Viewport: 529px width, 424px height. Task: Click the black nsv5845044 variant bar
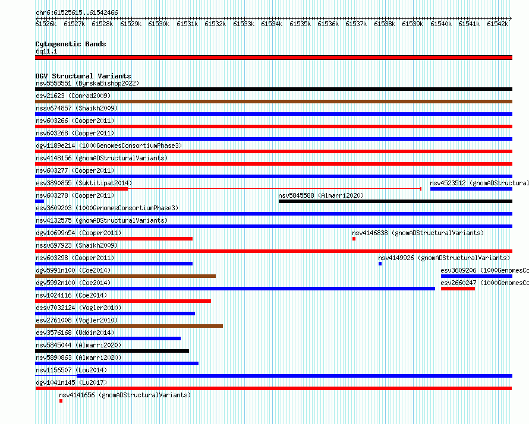112,351
